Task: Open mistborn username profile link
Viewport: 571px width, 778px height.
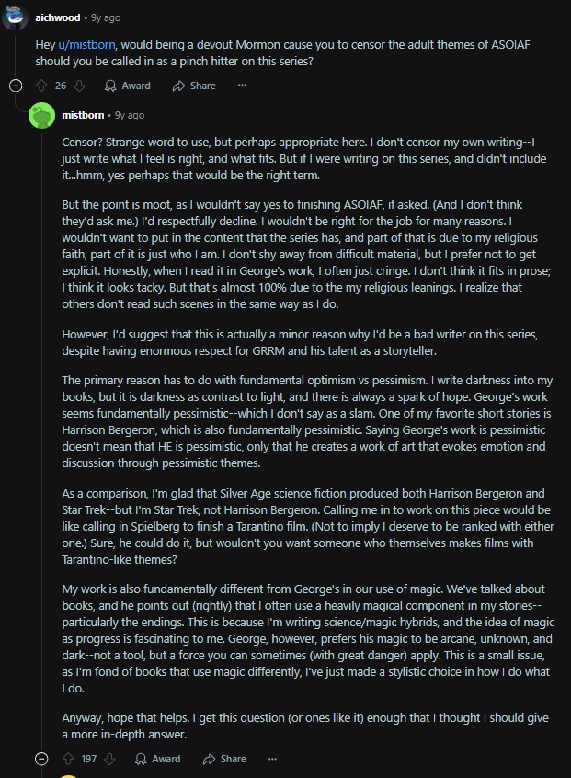Action: coord(83,115)
